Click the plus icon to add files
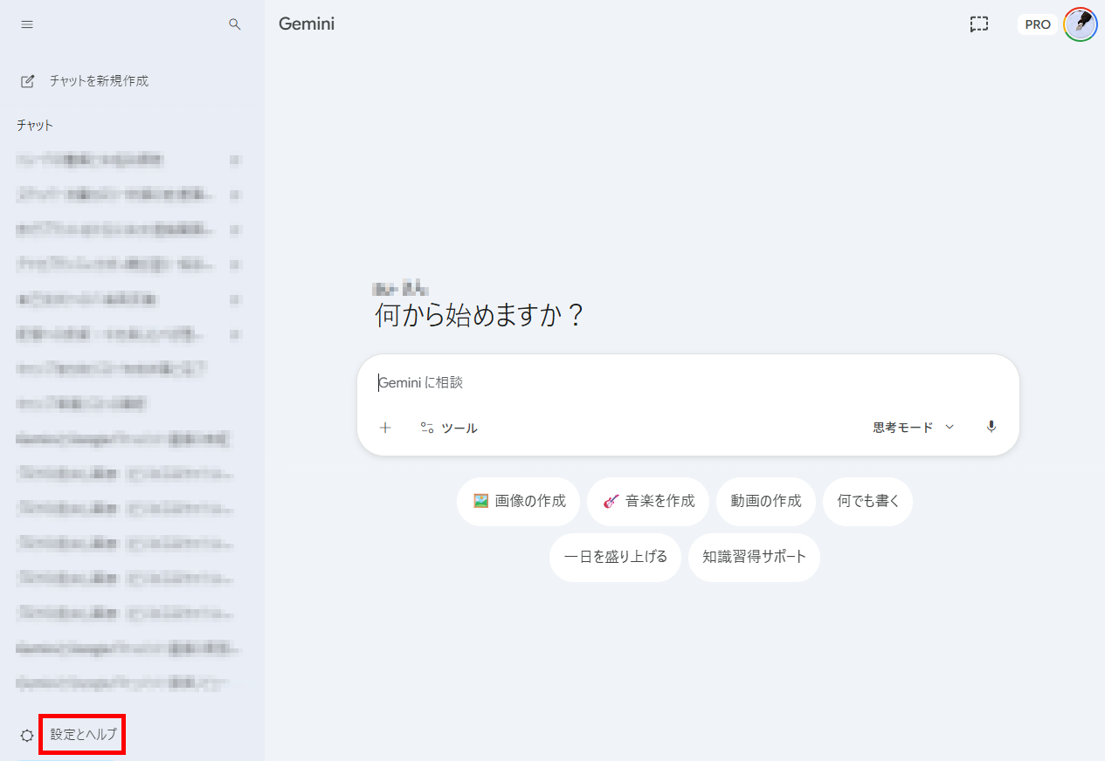 (385, 428)
